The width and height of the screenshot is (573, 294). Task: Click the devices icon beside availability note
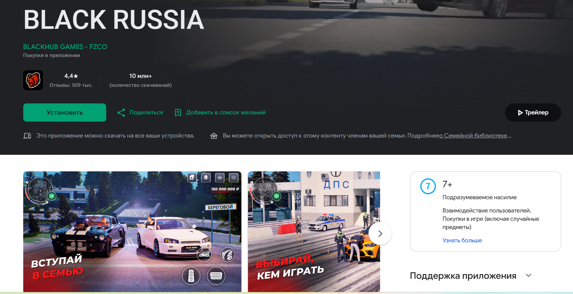[27, 136]
